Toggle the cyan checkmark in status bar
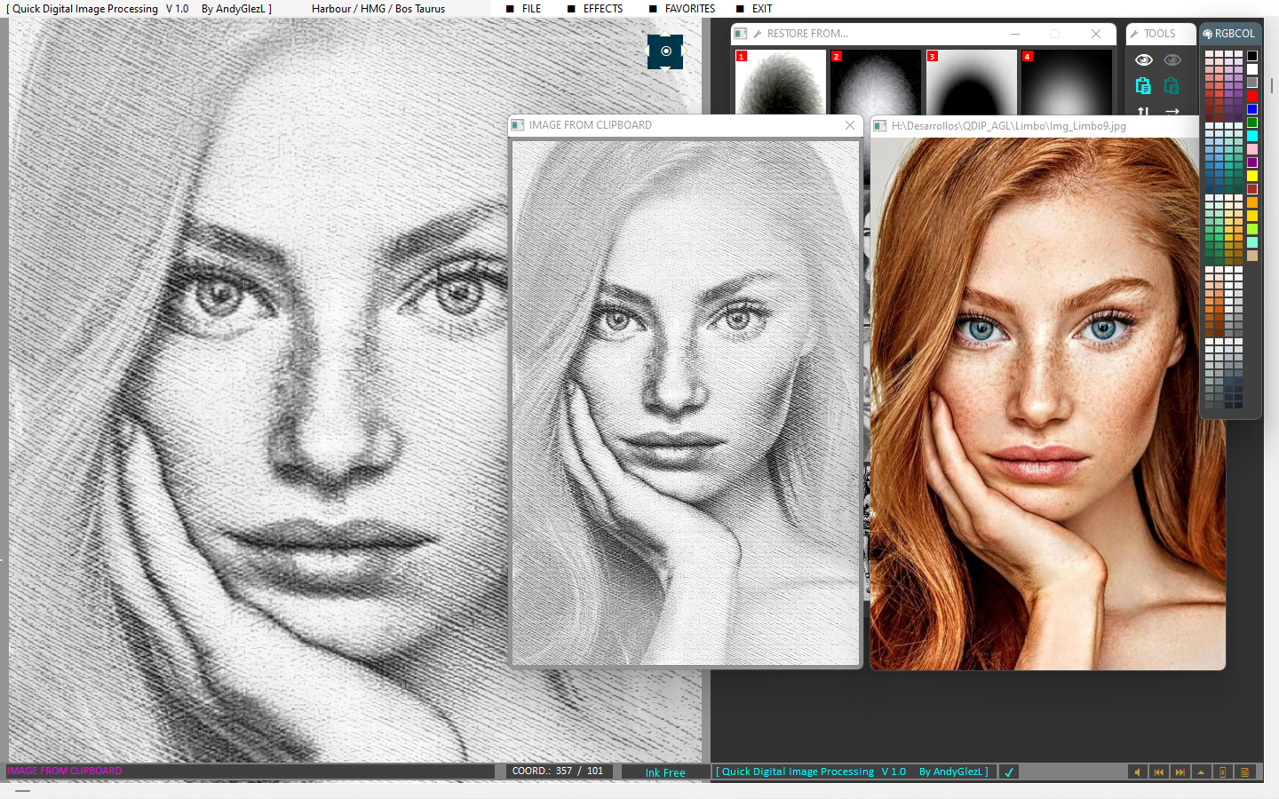This screenshot has height=799, width=1279. pyautogui.click(x=1009, y=772)
